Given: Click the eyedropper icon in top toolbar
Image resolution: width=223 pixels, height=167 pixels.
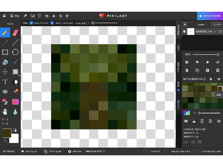Looking at the screenshot, I should (25, 16).
